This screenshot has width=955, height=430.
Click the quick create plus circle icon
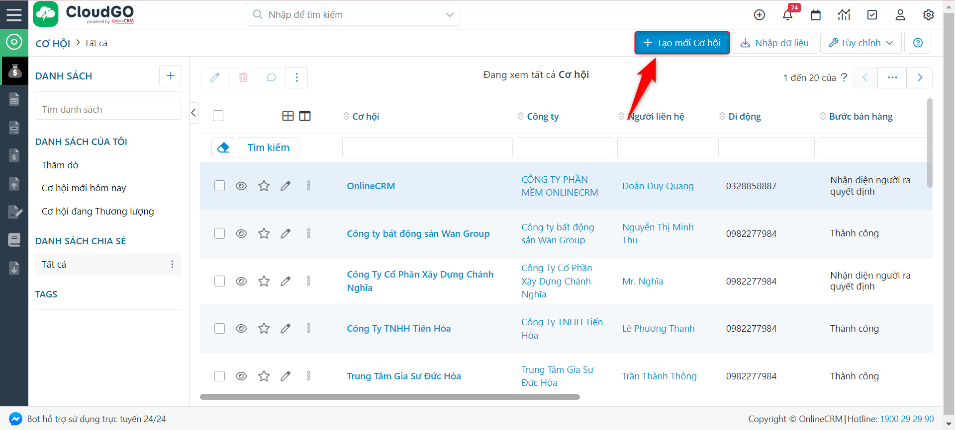point(759,15)
